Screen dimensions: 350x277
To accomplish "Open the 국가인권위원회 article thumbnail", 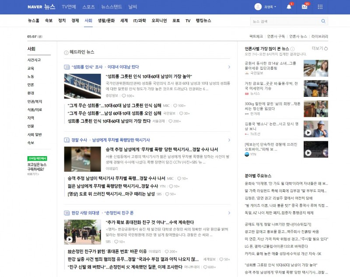I will pos(82,86).
